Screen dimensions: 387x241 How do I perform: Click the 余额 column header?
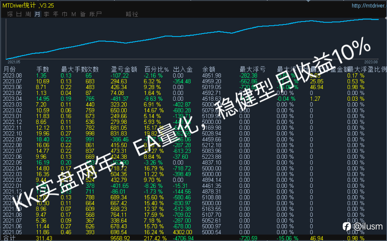[209, 69]
